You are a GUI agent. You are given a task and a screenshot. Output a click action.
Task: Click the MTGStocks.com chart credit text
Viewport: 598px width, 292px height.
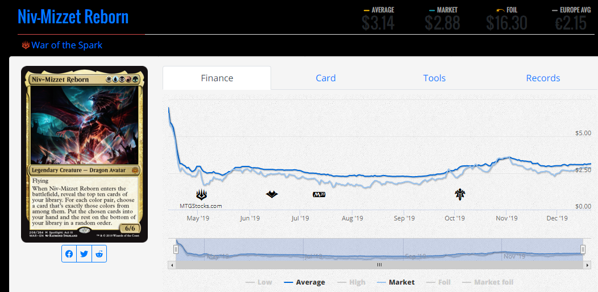tap(201, 206)
